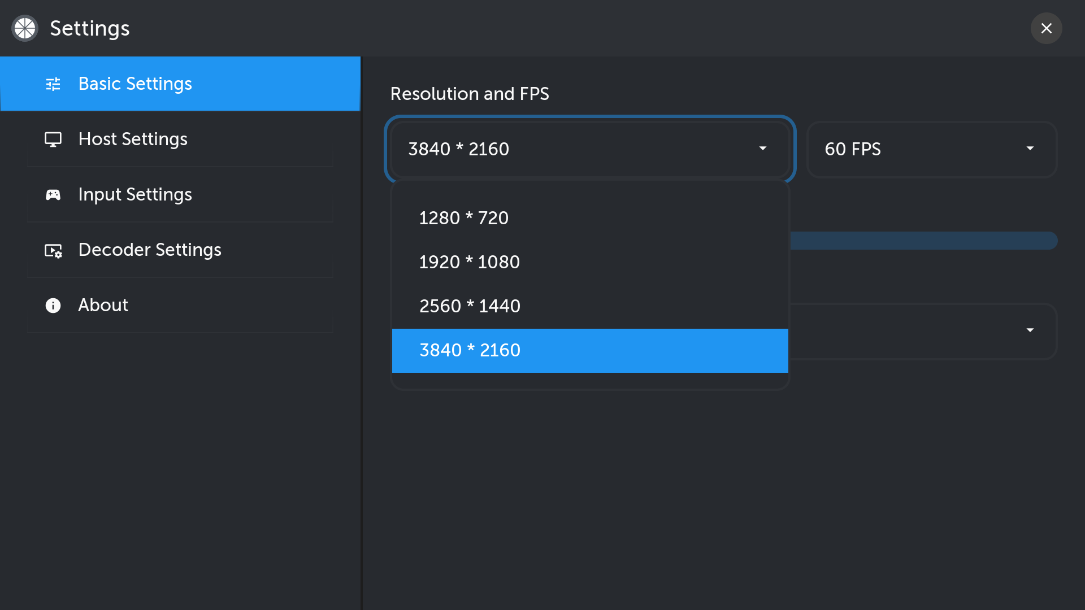Pick the 2560 * 1440 option
This screenshot has height=610, width=1085.
[469, 306]
